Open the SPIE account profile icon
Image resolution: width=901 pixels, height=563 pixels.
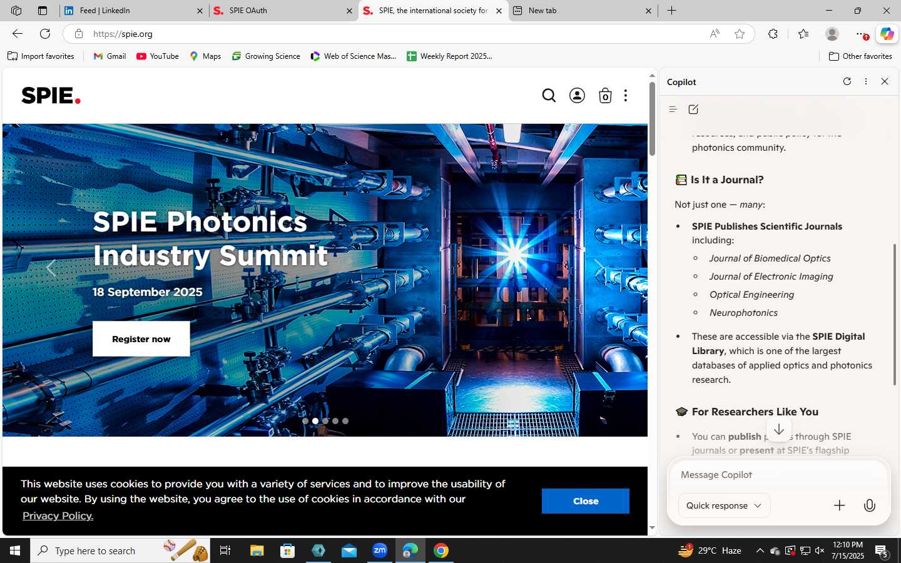click(577, 96)
